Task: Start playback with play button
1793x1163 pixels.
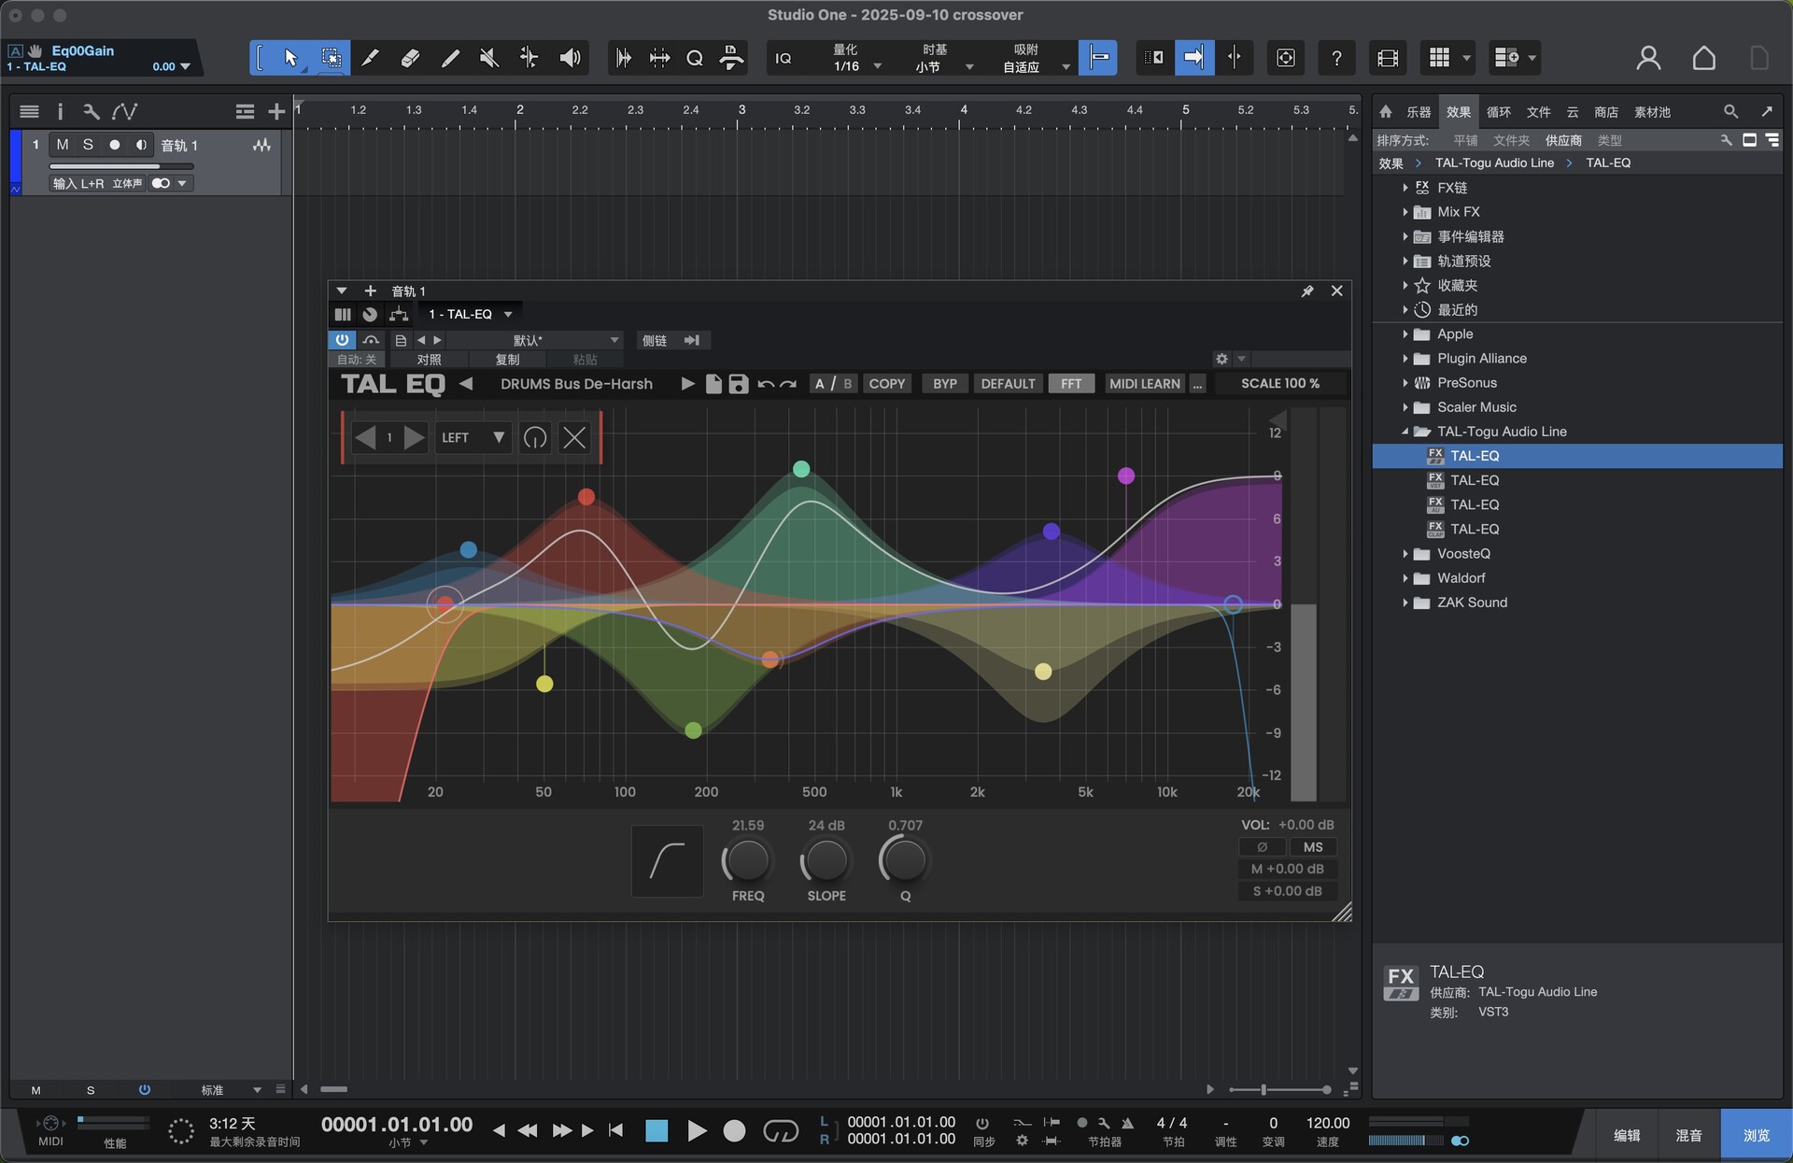Action: click(696, 1131)
